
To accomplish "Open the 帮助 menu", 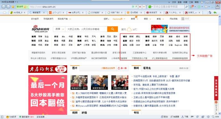I will coord(196,2).
